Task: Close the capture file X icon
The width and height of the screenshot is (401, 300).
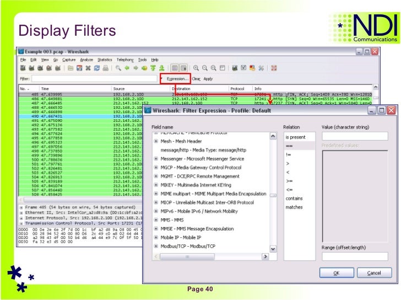Action: click(88, 68)
